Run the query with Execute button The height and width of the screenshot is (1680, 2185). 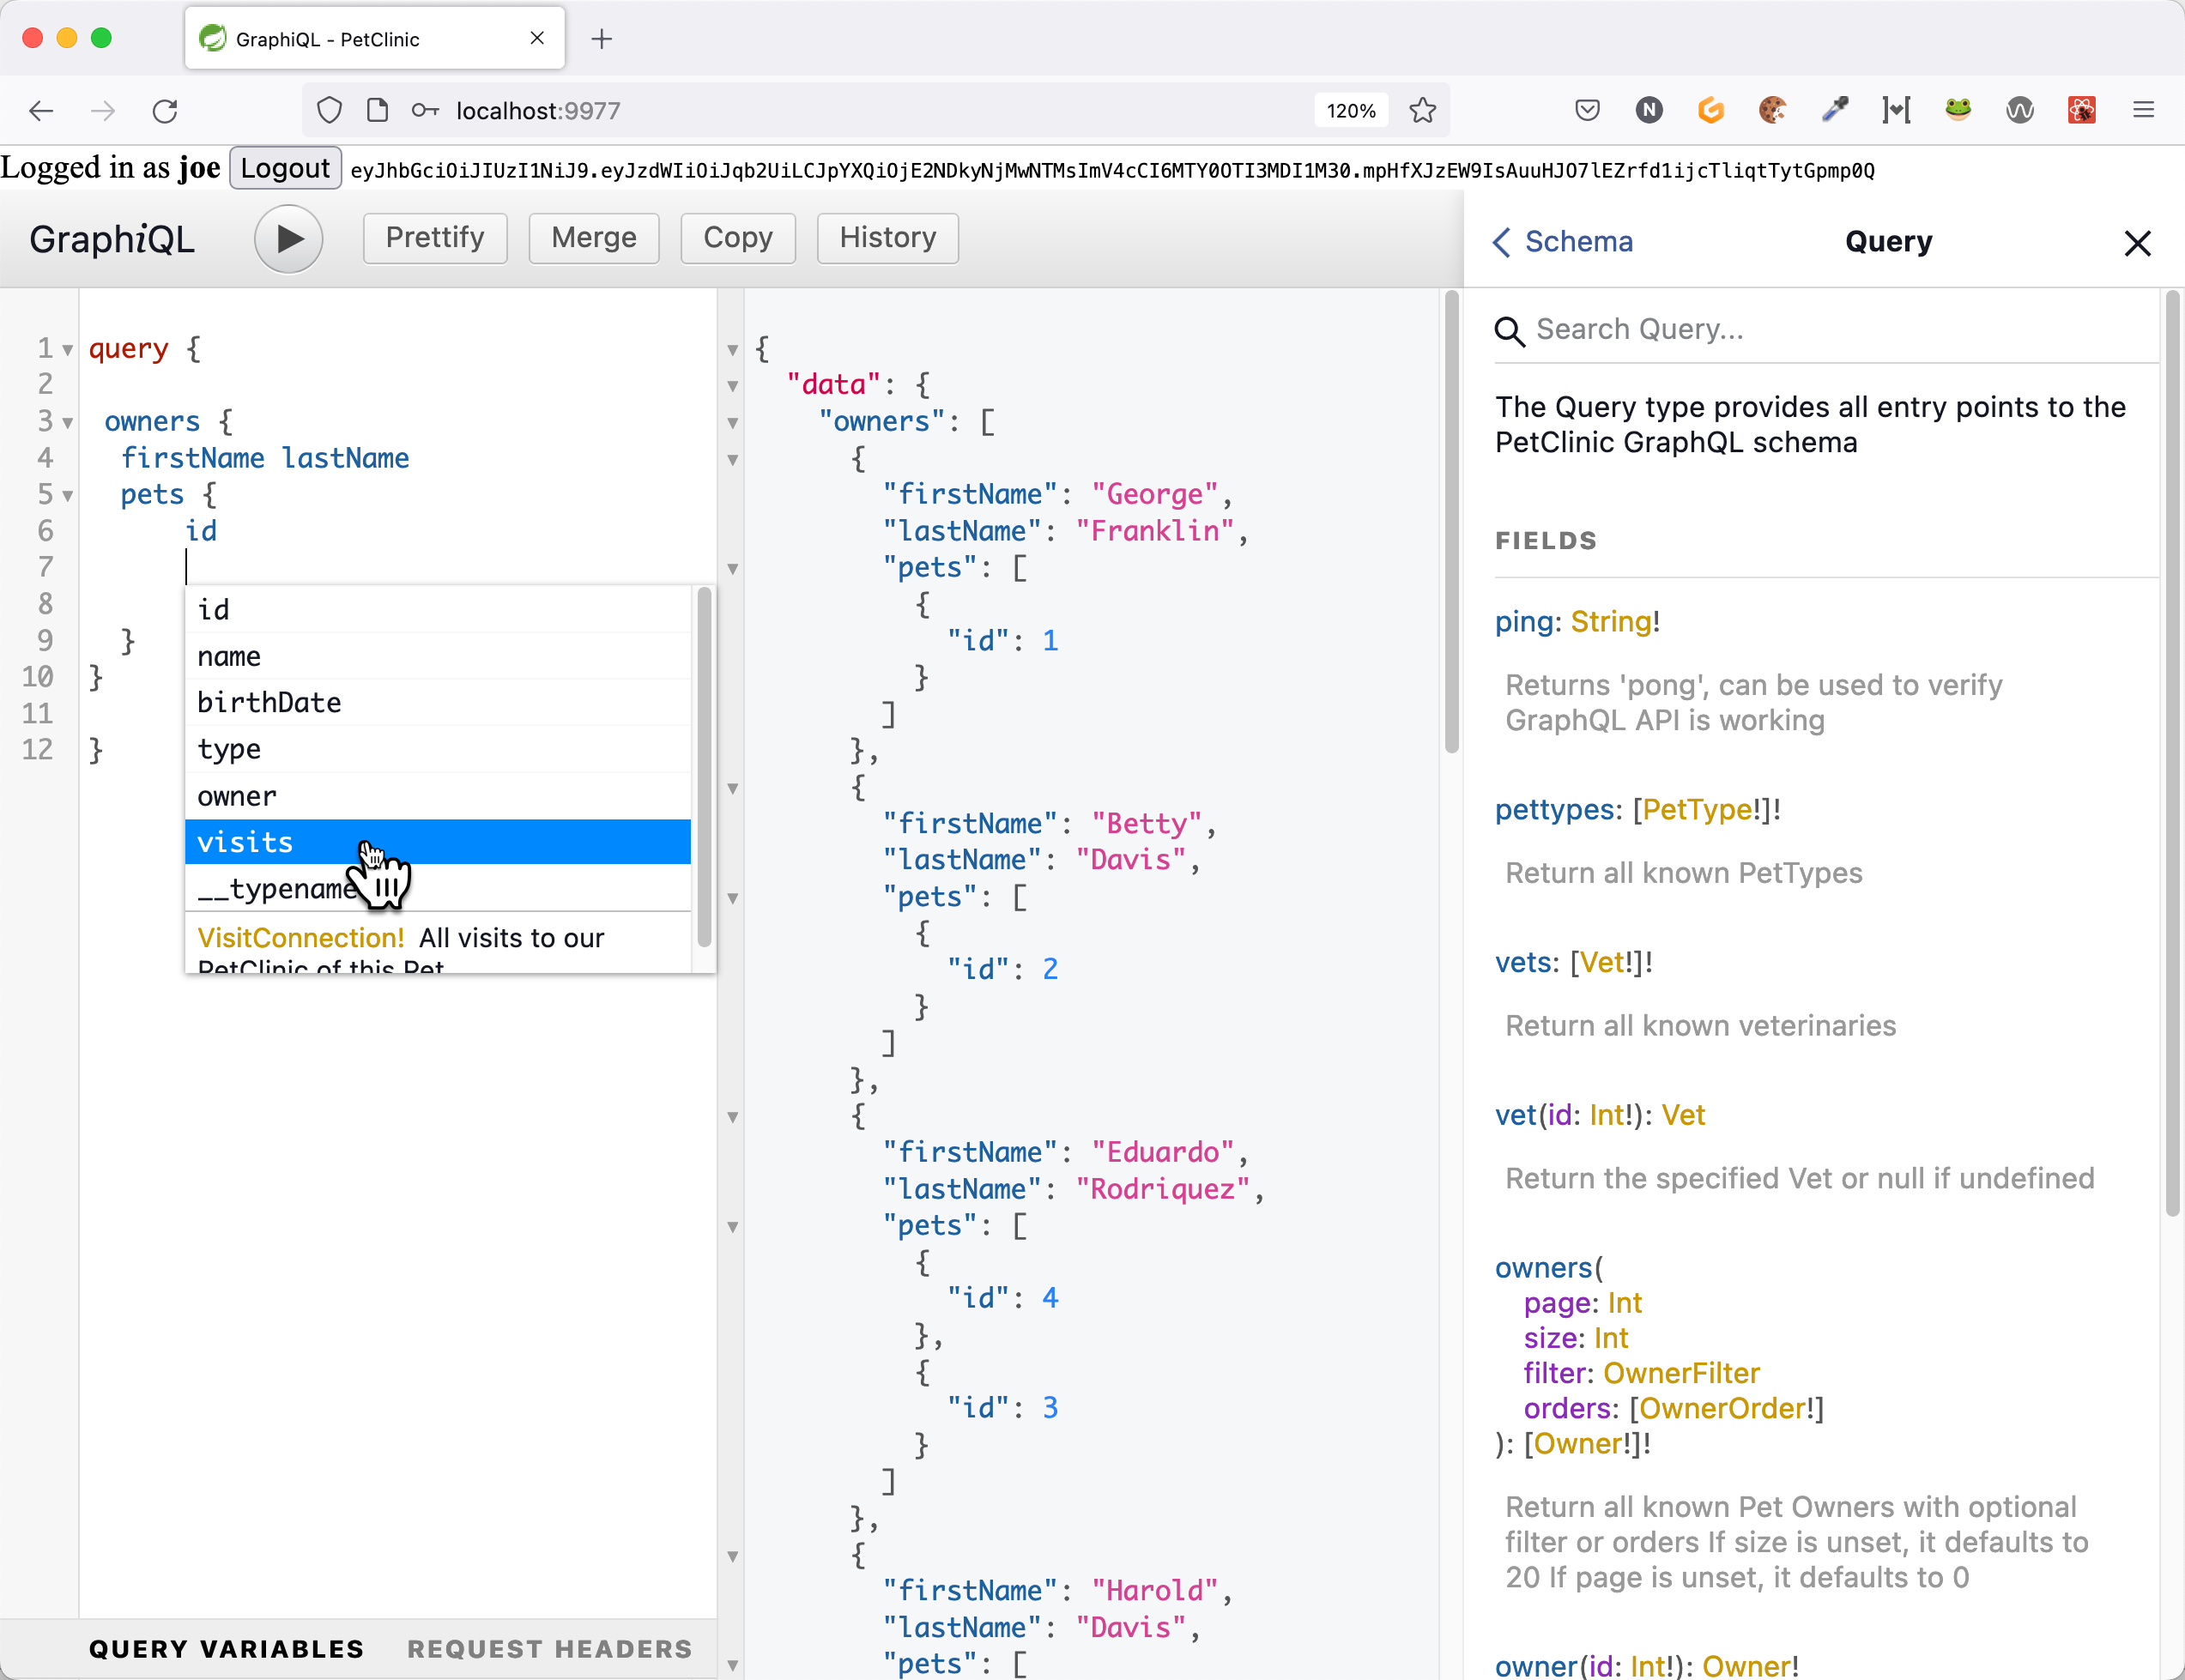click(288, 238)
